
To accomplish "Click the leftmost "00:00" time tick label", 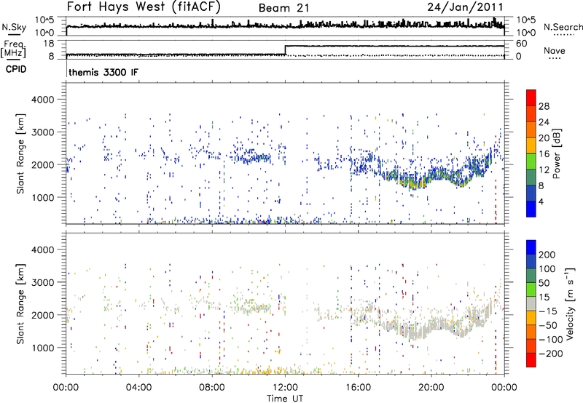I will 66,388.
